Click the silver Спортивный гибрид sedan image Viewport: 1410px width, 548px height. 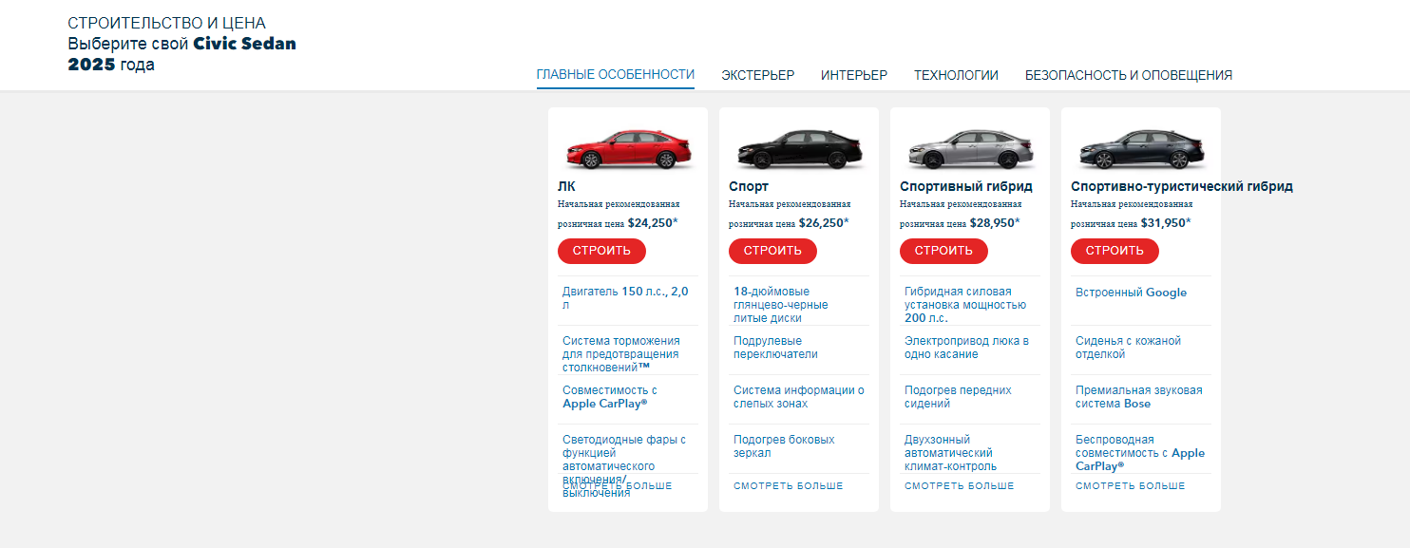(970, 148)
